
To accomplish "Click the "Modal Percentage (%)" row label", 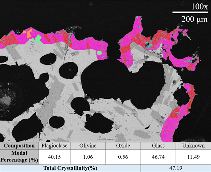I will (19, 157).
